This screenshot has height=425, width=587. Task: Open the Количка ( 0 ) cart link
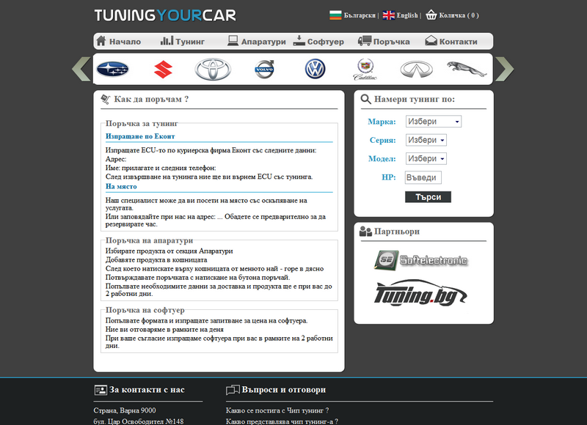point(459,15)
